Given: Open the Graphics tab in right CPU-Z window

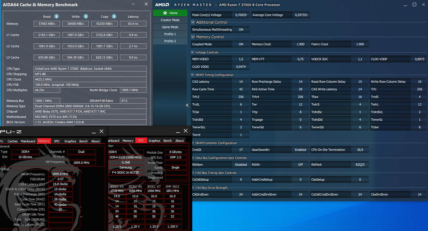Looking at the screenshot, I should pos(154,141).
